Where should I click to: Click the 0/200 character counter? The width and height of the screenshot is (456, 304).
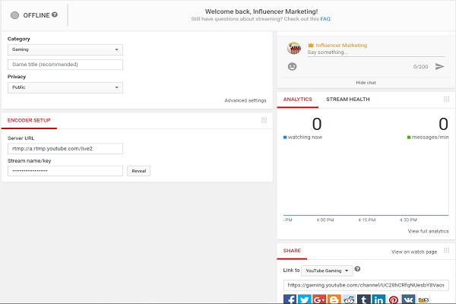pos(420,67)
